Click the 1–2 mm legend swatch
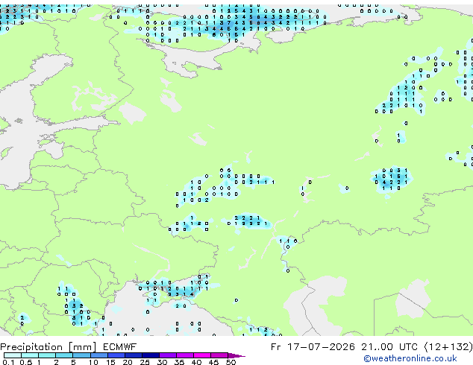This screenshot has height=365, width=473. click(x=47, y=355)
